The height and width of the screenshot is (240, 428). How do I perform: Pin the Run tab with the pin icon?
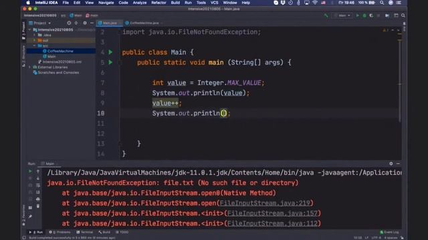click(30, 217)
